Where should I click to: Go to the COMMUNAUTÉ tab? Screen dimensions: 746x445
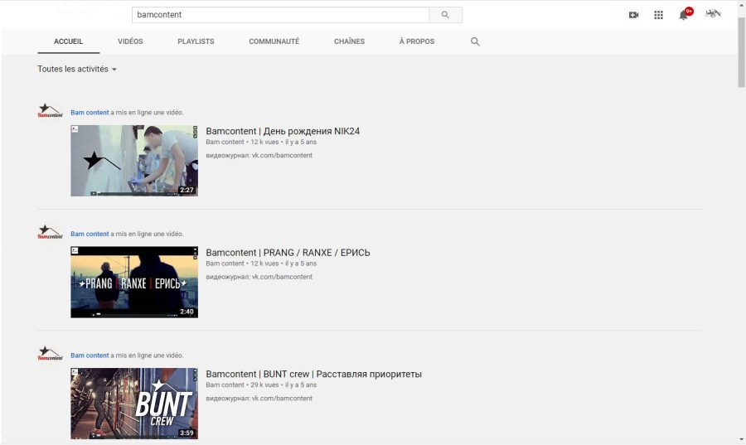tap(274, 41)
